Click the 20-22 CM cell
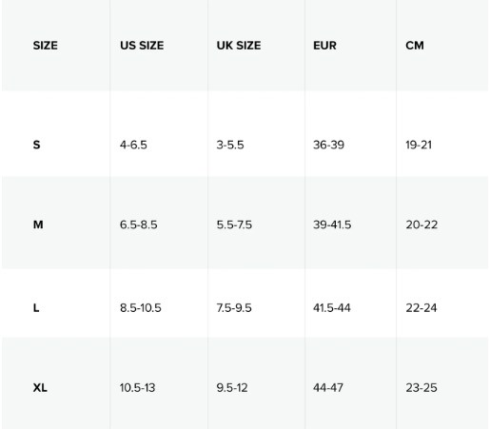This screenshot has width=490, height=429. point(421,224)
